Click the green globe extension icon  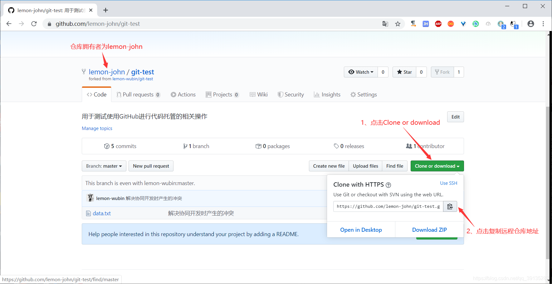pyautogui.click(x=476, y=24)
